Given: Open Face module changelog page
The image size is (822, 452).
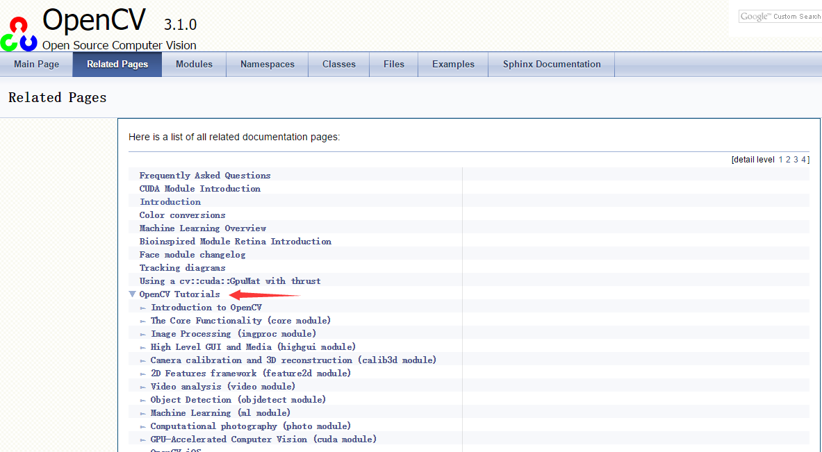Looking at the screenshot, I should 192,255.
